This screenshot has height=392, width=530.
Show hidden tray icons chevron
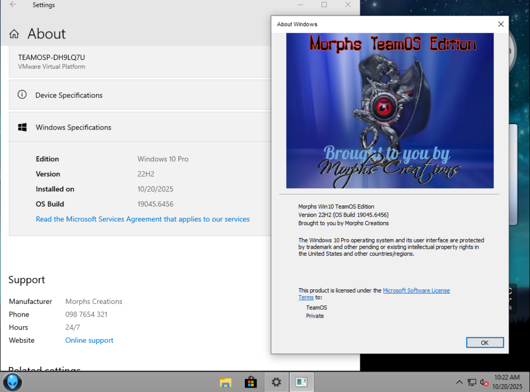(459, 382)
